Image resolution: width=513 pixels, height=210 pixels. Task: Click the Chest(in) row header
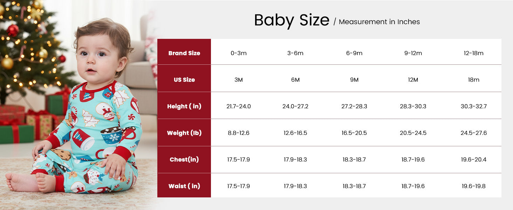pyautogui.click(x=184, y=160)
